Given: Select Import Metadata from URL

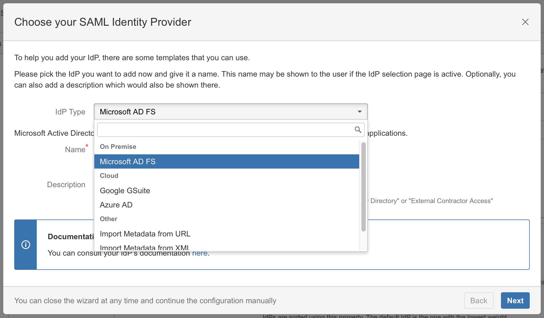Looking at the screenshot, I should [227, 234].
